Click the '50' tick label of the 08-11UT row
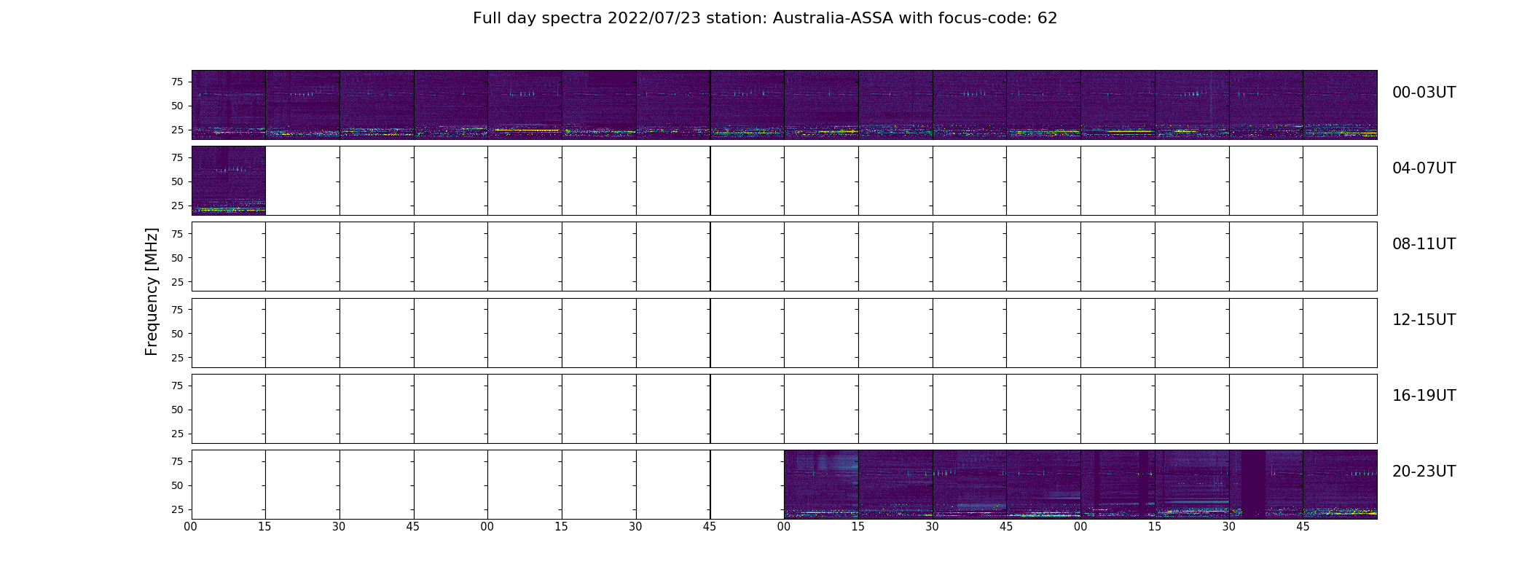Screen dimensions: 1530x583 (x=177, y=258)
